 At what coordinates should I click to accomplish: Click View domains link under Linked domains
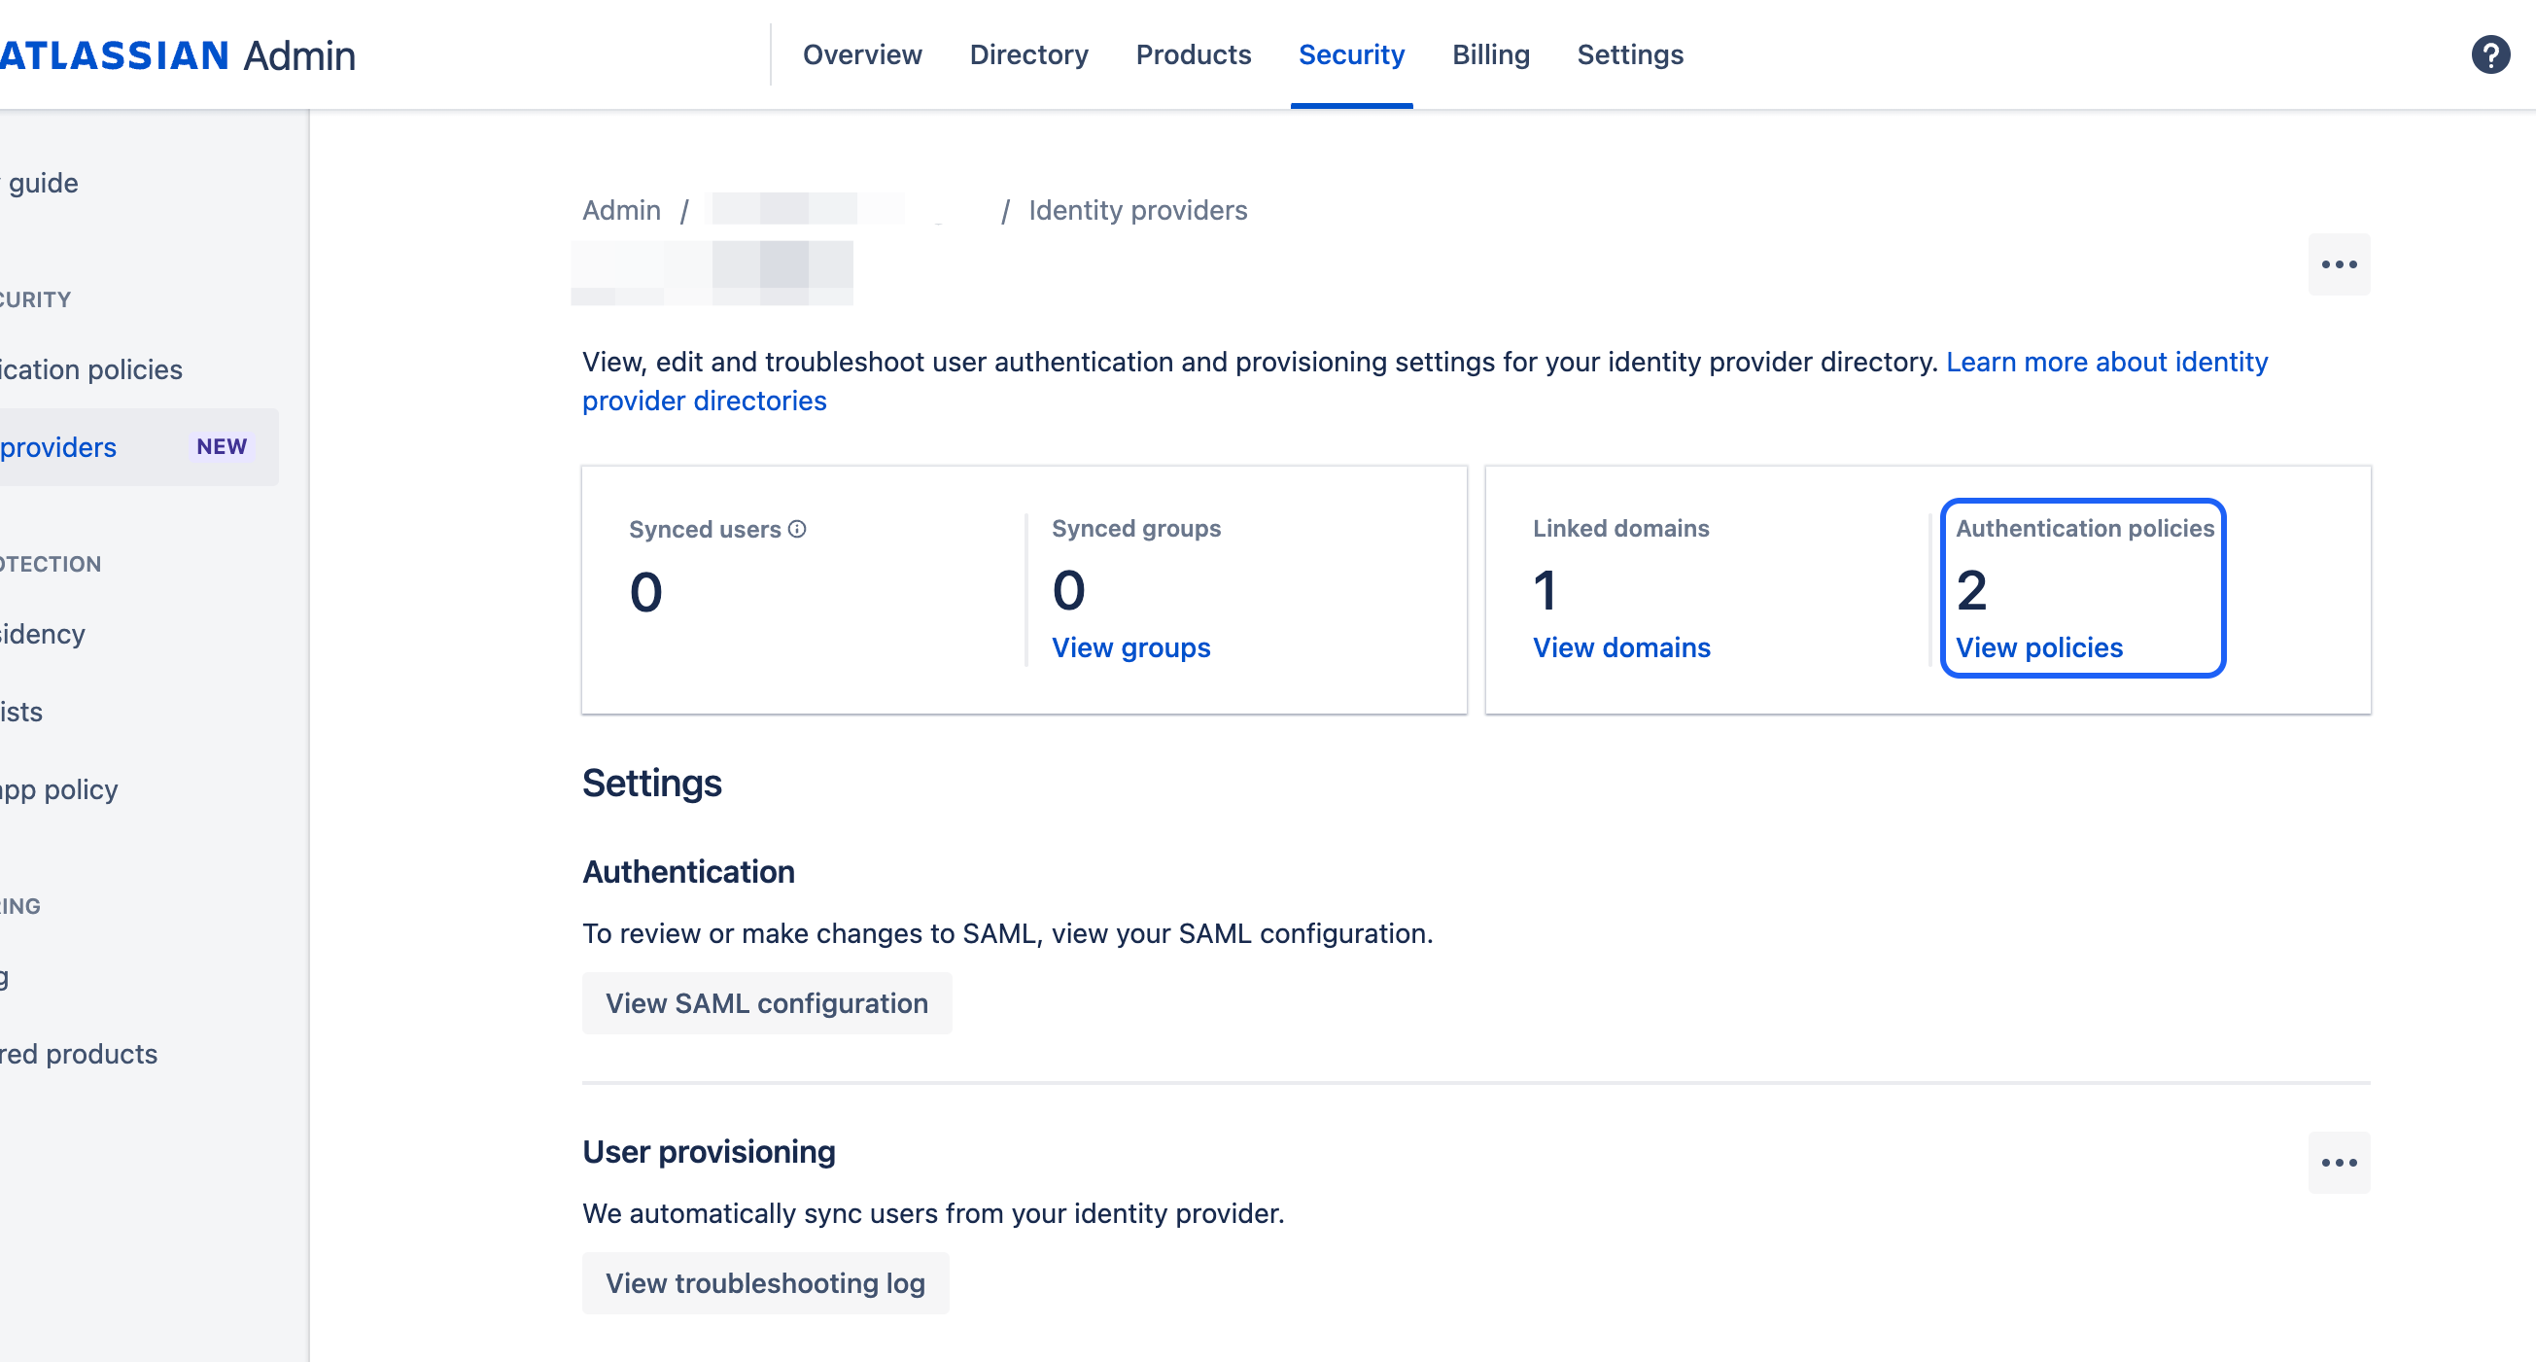pyautogui.click(x=1620, y=647)
